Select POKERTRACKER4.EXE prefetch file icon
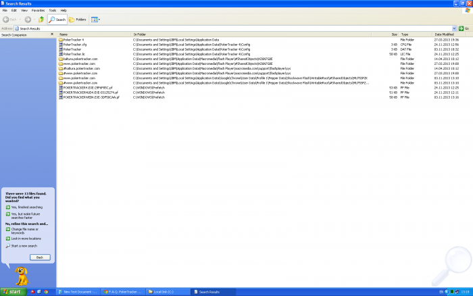 [61, 88]
